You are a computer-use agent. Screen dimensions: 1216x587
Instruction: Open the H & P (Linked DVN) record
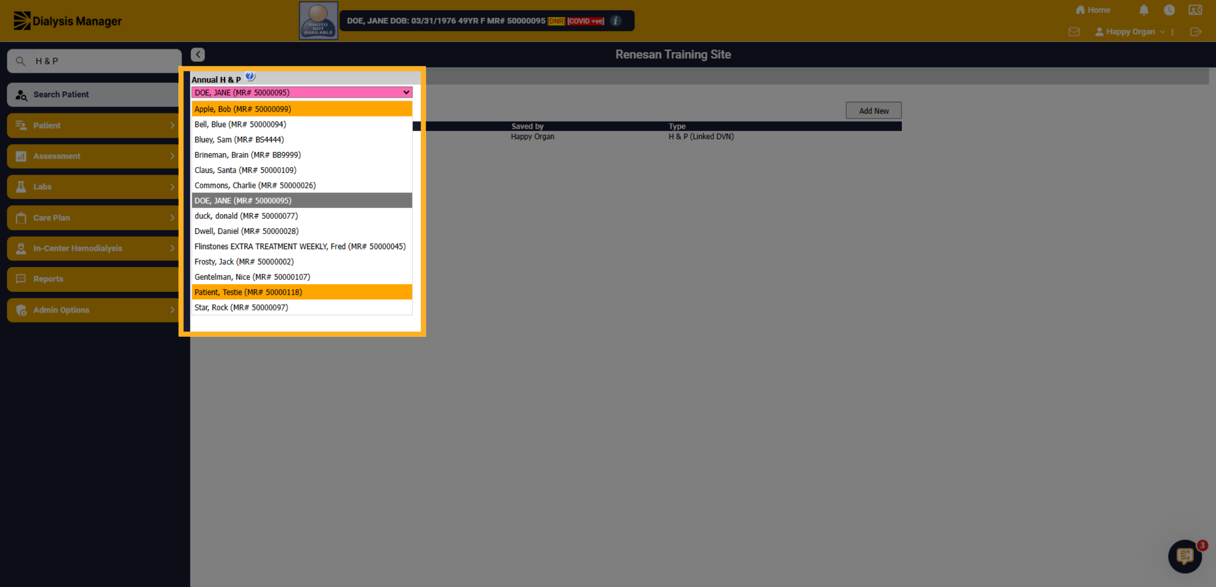(x=701, y=137)
